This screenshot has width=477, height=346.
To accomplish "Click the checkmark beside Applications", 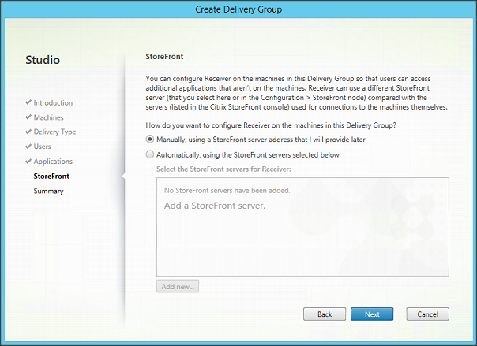I will (x=28, y=161).
